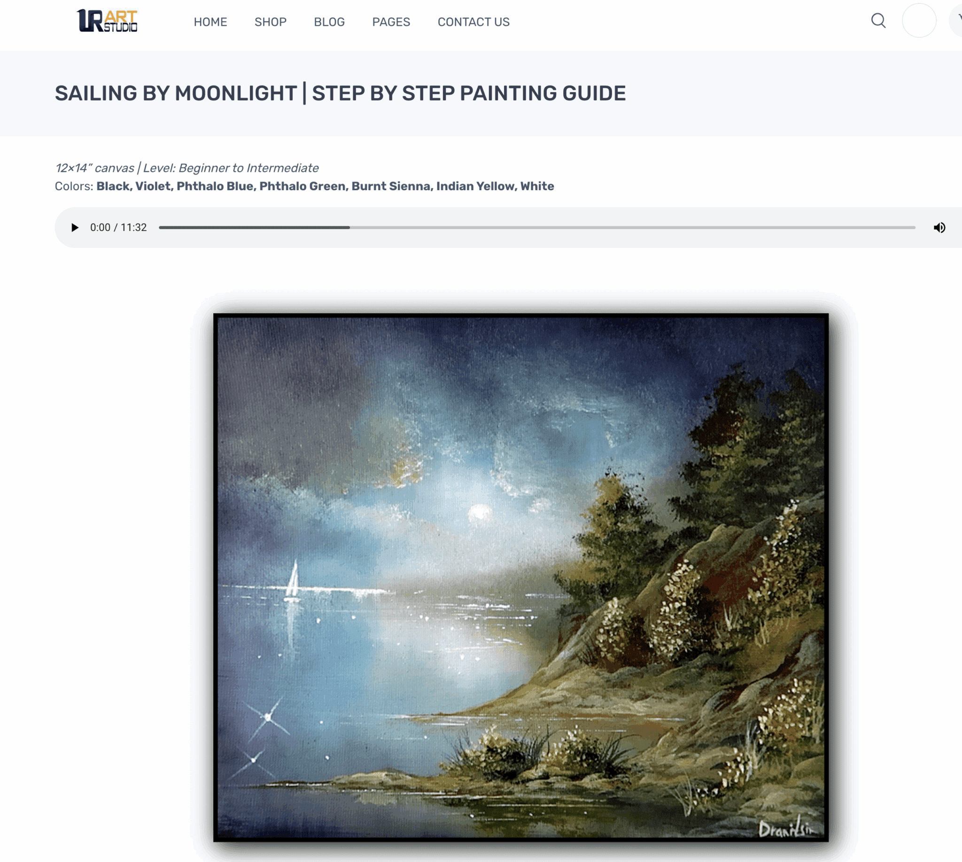962x862 pixels.
Task: Click the page title Sailing by Moonlight heading
Action: [x=340, y=93]
